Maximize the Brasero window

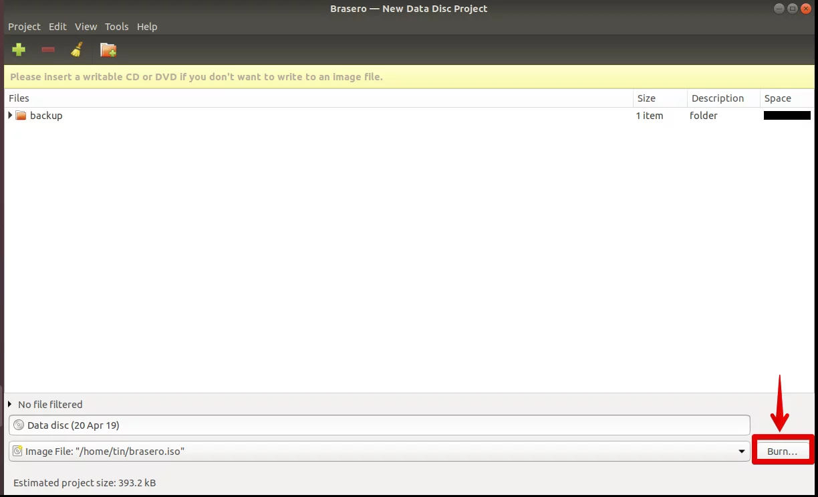click(793, 9)
